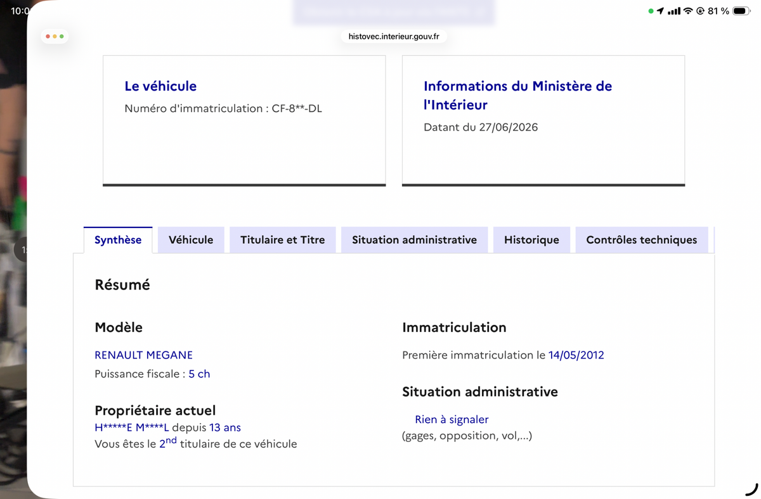The width and height of the screenshot is (761, 499).
Task: Open the Synthèse tab
Action: click(x=118, y=240)
